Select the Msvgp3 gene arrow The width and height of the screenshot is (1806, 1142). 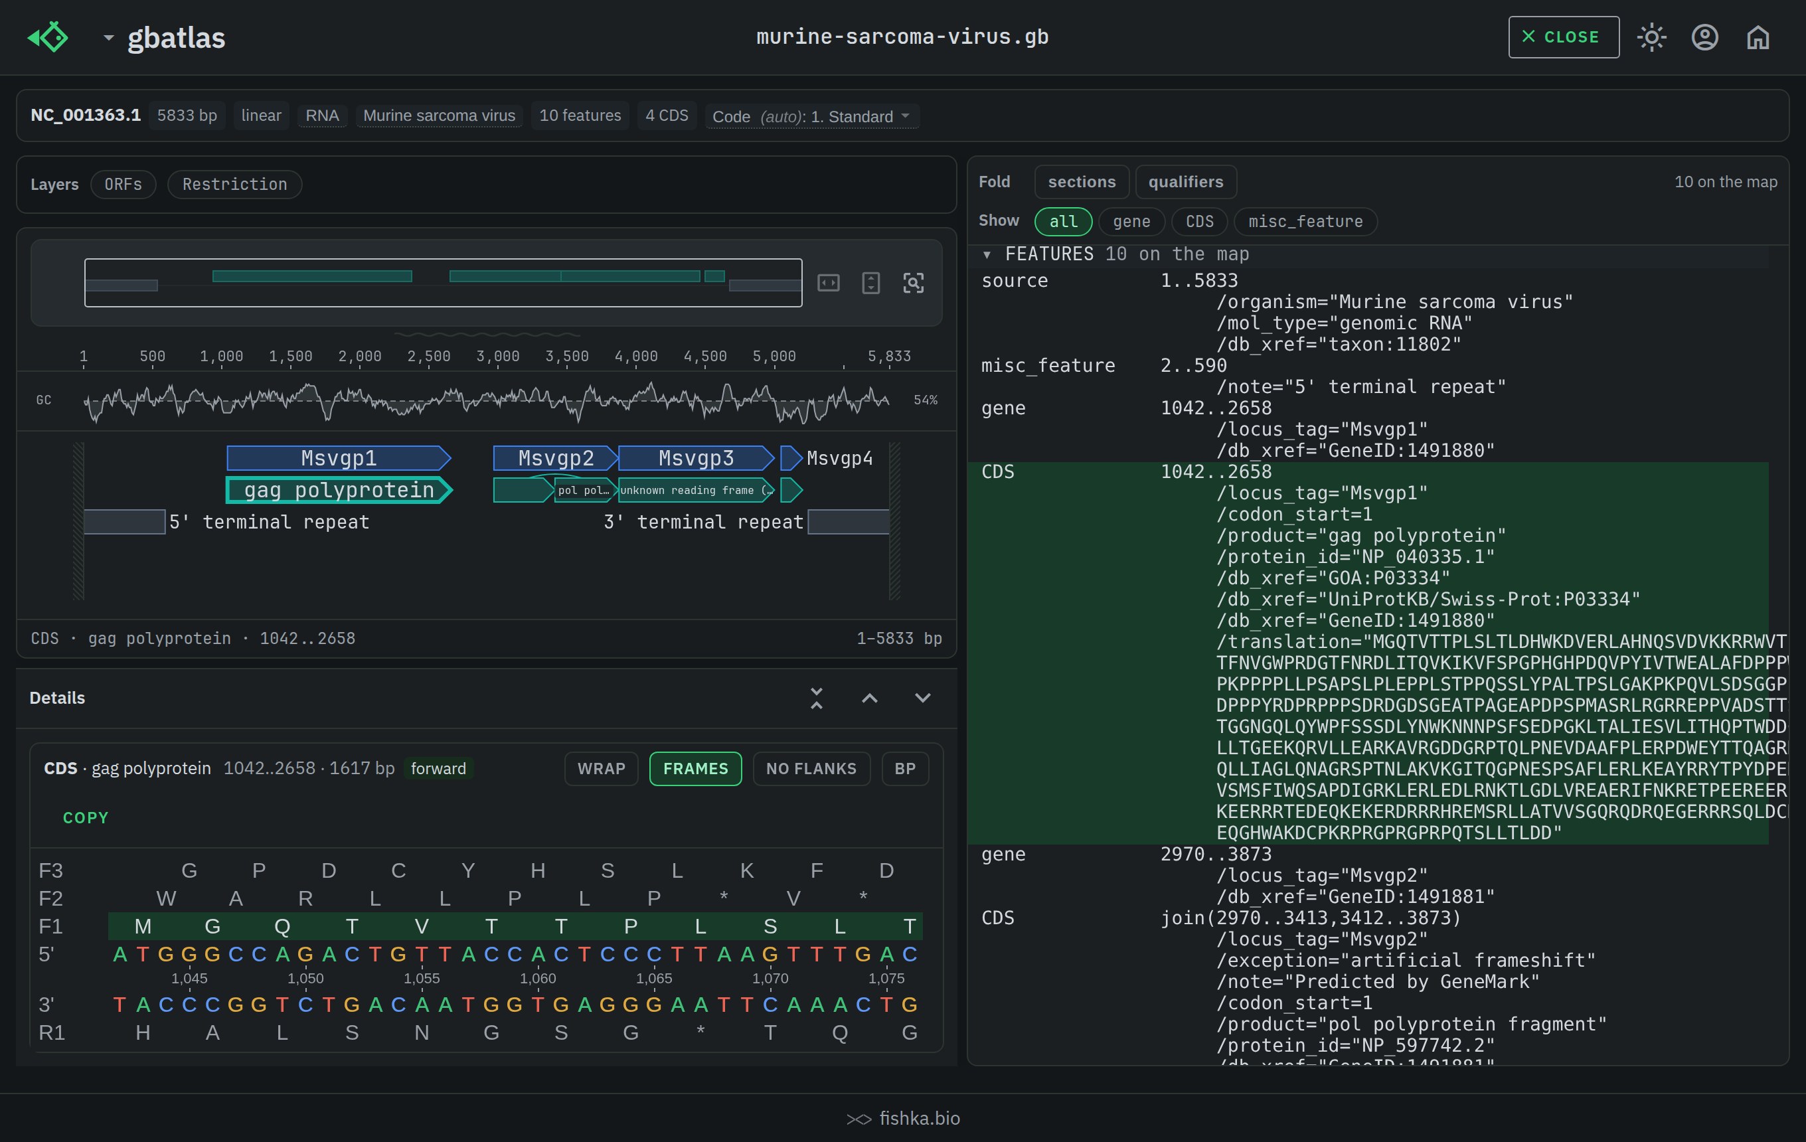[x=695, y=458]
